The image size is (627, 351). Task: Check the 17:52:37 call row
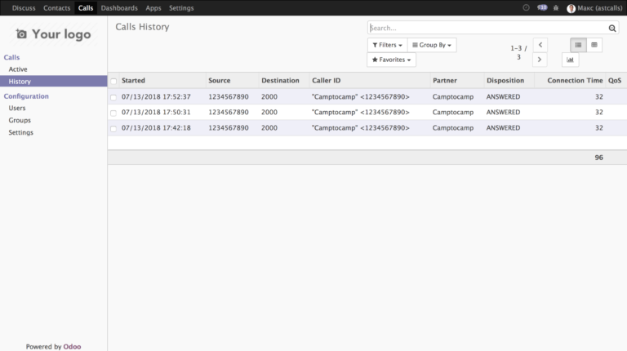coord(113,97)
